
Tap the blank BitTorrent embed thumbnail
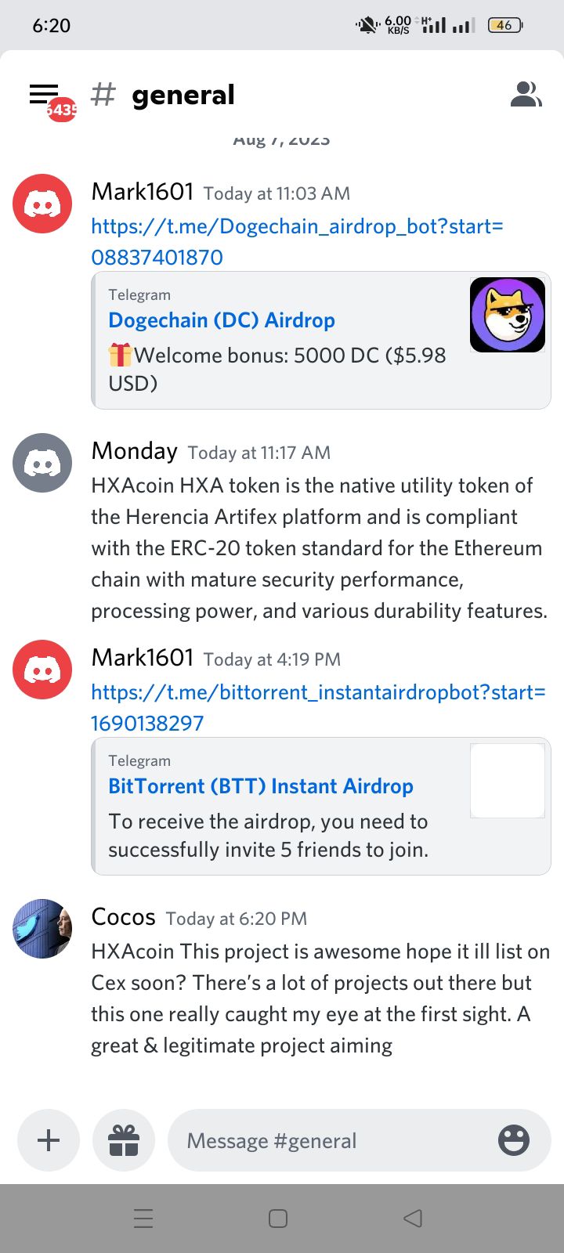[508, 781]
